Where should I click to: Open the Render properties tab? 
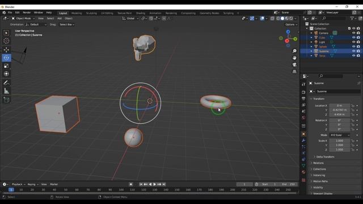pyautogui.click(x=303, y=92)
